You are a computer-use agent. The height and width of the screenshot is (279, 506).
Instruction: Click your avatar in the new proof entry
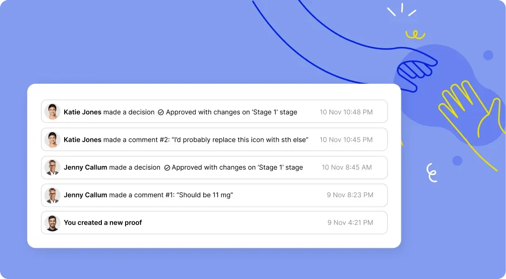click(x=52, y=223)
